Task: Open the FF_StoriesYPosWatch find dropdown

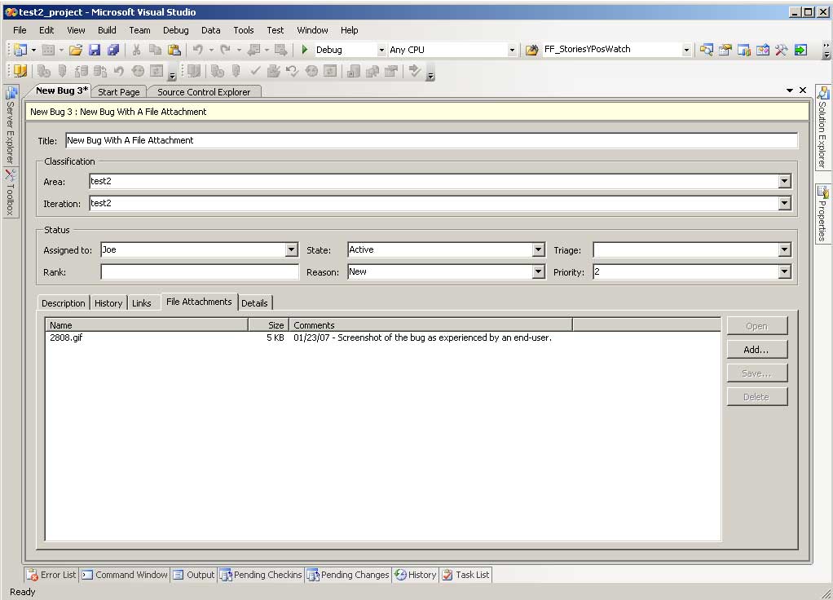Action: point(685,50)
